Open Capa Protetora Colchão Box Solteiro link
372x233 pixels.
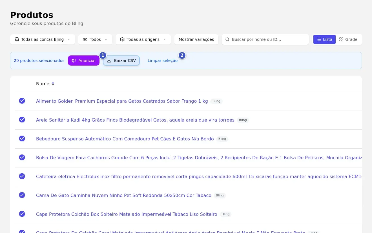[x=127, y=214]
